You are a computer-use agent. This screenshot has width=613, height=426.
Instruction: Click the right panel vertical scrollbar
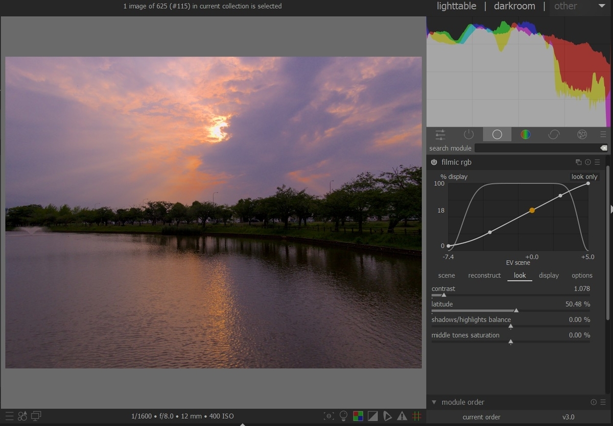pos(608,243)
